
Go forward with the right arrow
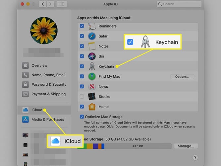[50, 4]
